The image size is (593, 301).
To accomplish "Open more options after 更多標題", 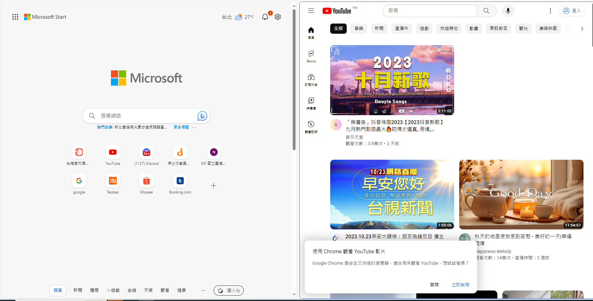I will 194,127.
